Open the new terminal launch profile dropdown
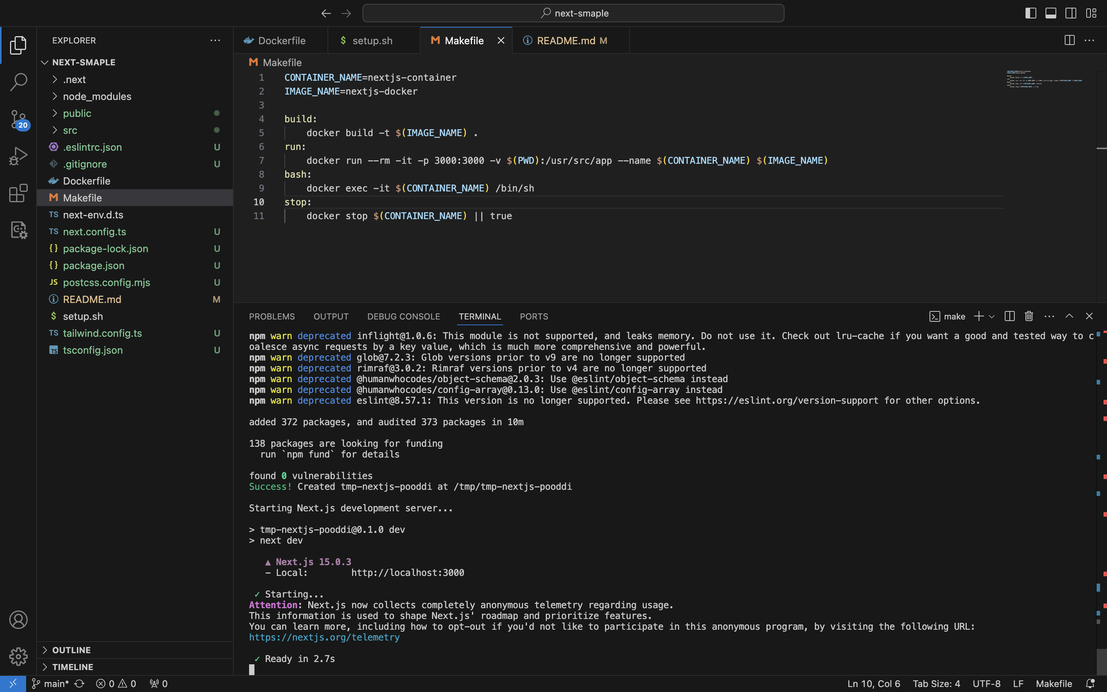 [x=992, y=316]
